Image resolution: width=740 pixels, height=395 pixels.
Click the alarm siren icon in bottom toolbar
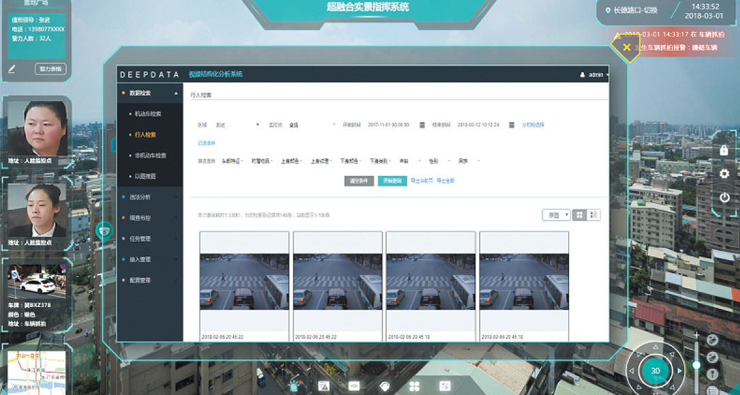pos(295,386)
